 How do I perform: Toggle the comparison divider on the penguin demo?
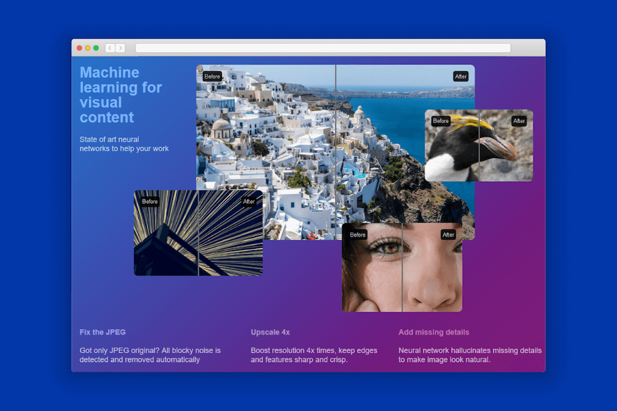tap(480, 146)
